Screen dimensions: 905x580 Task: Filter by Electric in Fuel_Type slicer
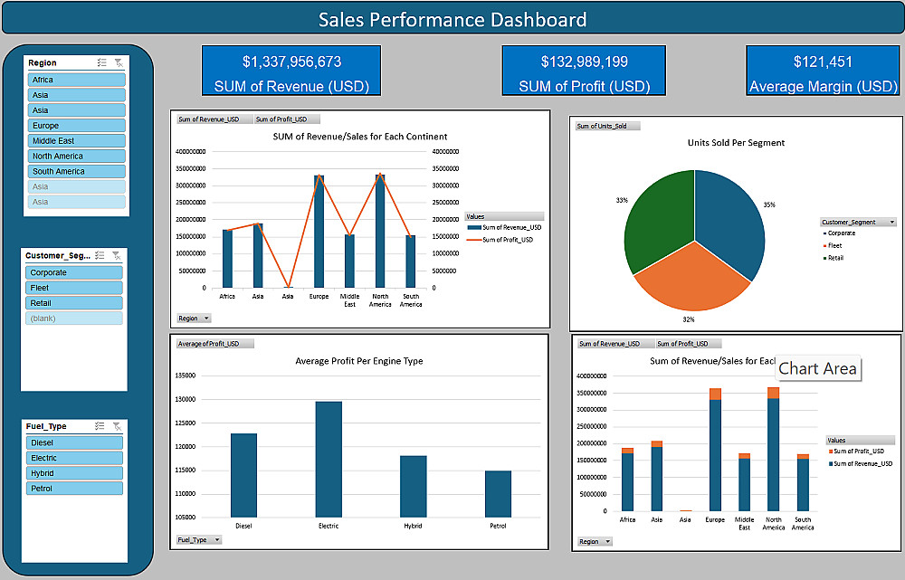point(74,458)
